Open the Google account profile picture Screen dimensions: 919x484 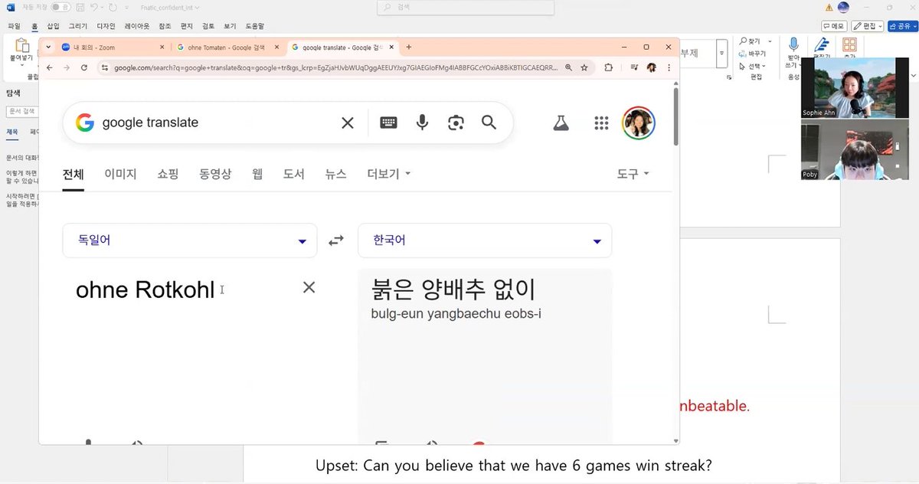coord(639,123)
